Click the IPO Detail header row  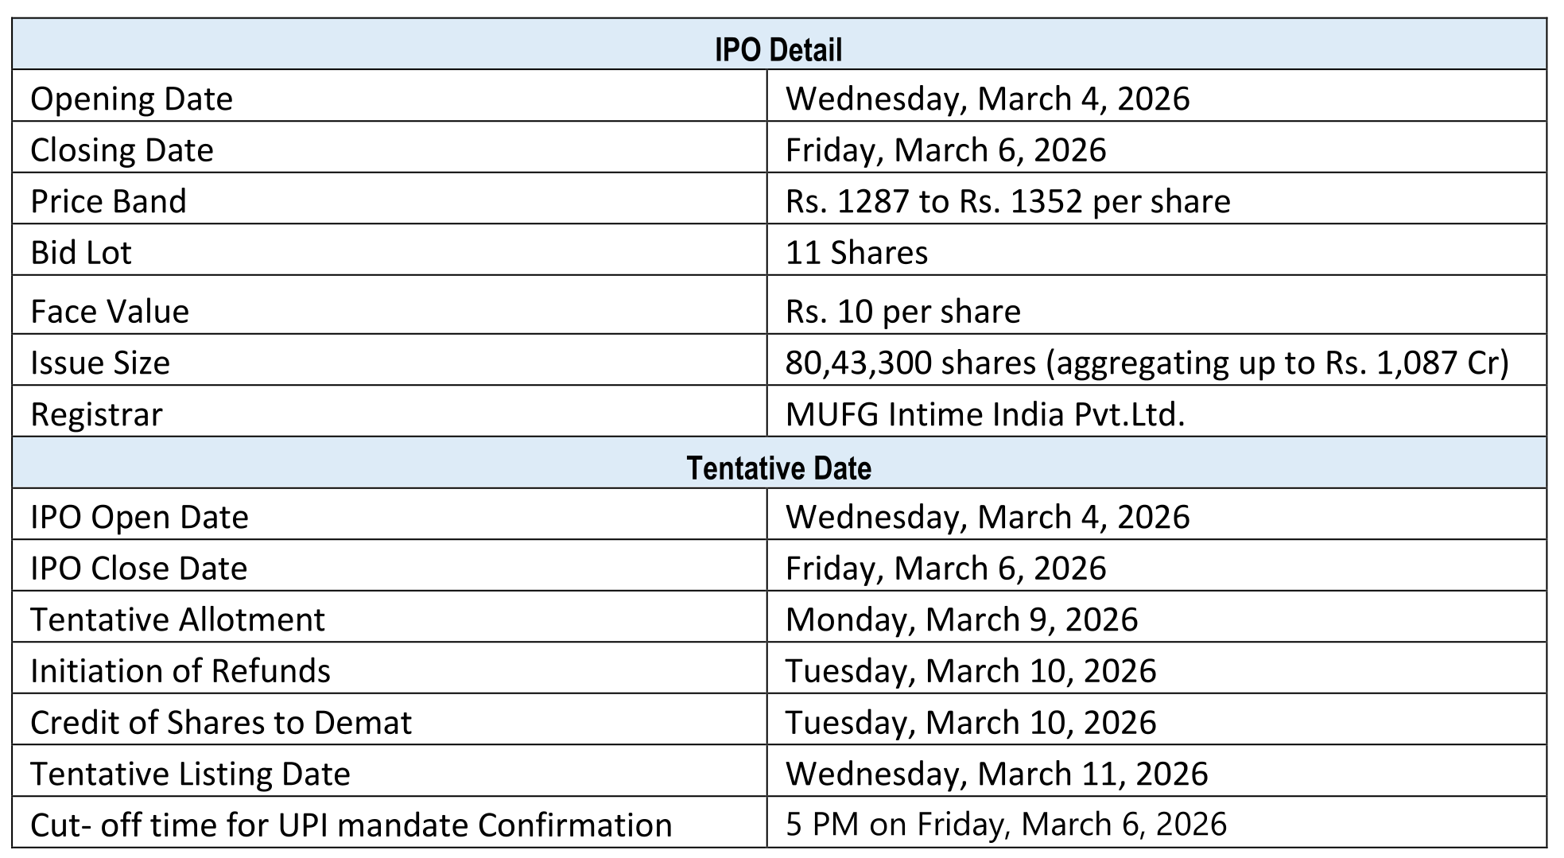778,49
